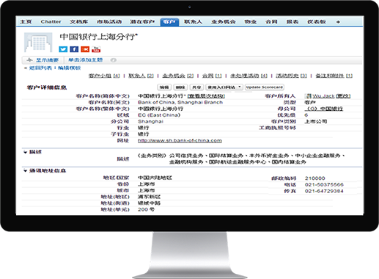Click the EC (East China) region value
379x279 pixels.
159,115
